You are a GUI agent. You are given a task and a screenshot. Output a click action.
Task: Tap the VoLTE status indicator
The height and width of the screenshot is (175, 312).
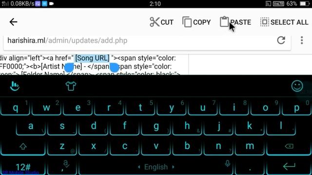278,4
